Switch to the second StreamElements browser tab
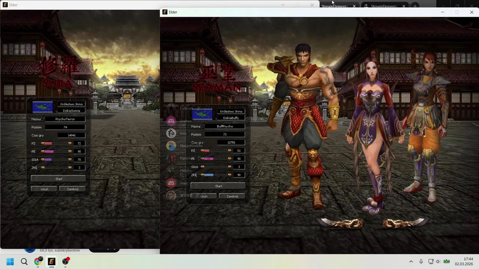The image size is (479, 269). pyautogui.click(x=384, y=6)
